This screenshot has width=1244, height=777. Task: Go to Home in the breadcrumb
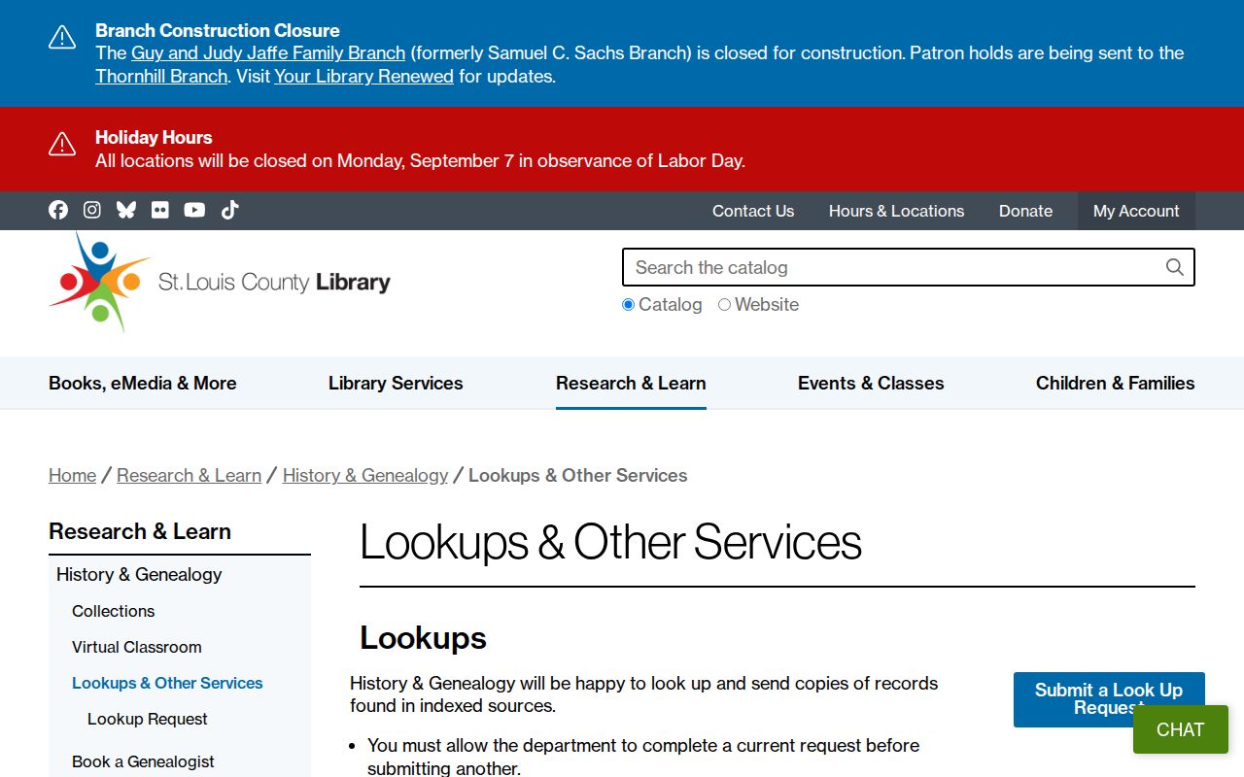point(73,475)
